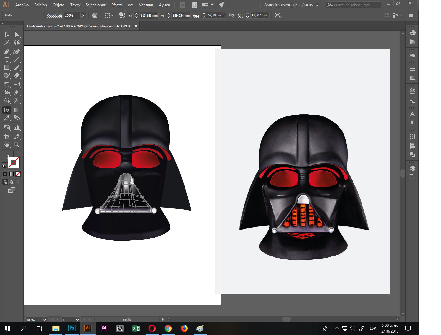
Task: Select the Column Graph tool
Action: tap(17, 127)
